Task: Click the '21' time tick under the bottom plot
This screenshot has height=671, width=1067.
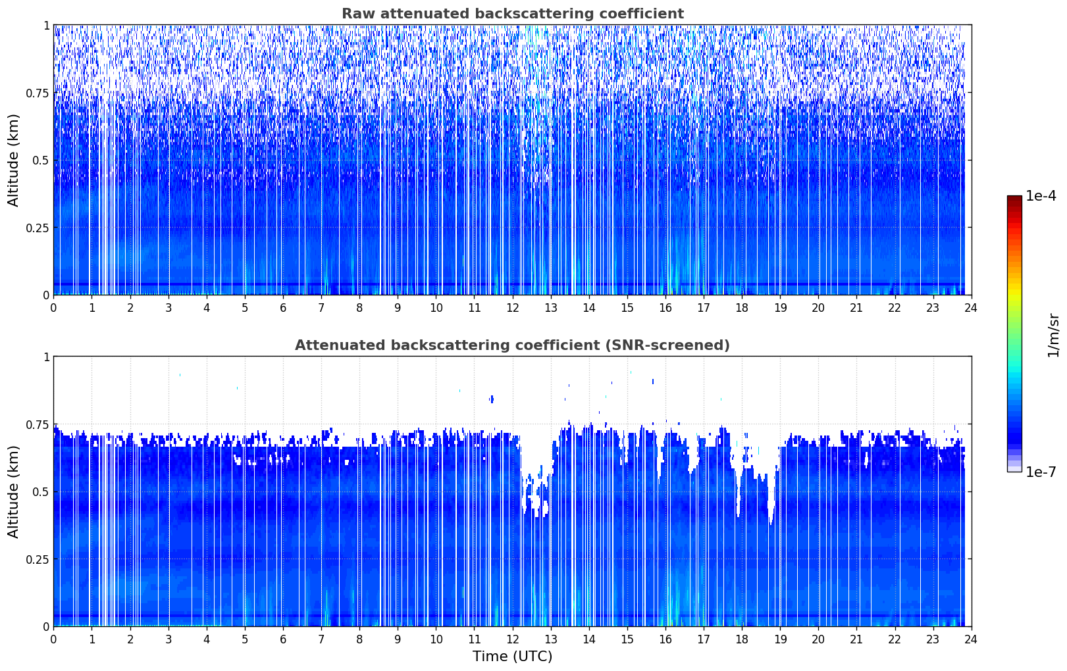Action: [x=856, y=639]
